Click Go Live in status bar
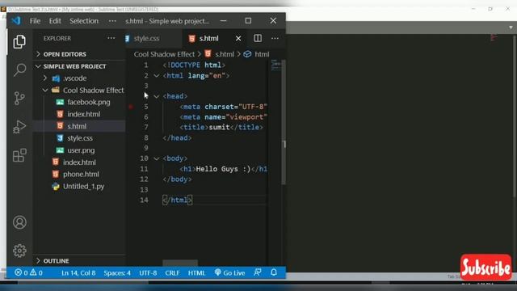 pos(229,273)
